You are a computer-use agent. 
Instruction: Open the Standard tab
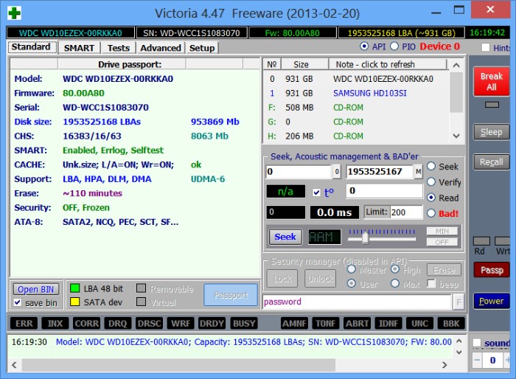[32, 46]
